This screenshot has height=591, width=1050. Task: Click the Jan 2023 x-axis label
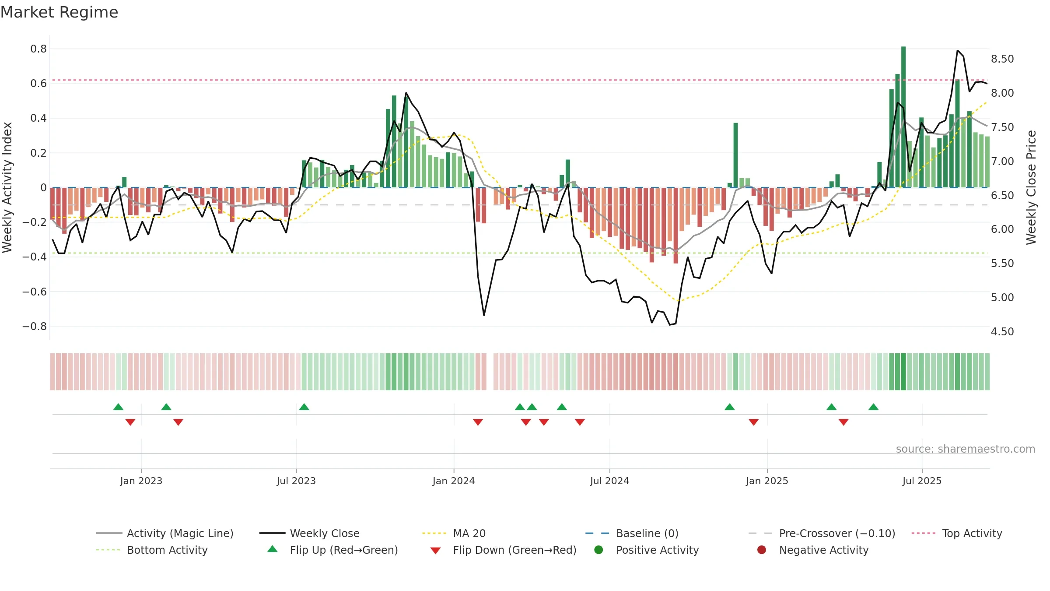tap(141, 481)
